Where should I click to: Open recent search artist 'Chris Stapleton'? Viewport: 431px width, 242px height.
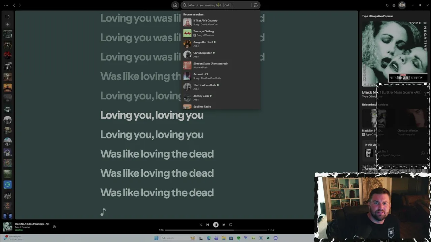pos(221,55)
